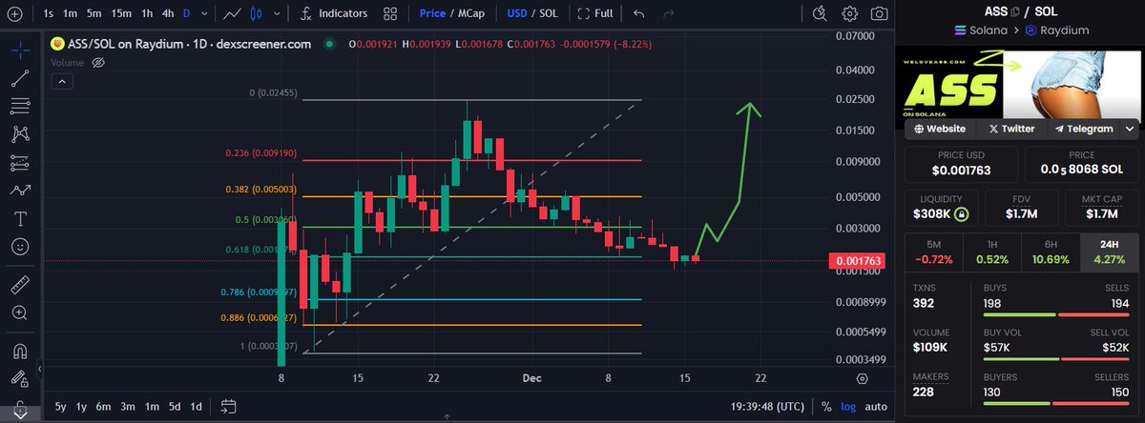The width and height of the screenshot is (1145, 423).
Task: Open the go-to-date calendar icon
Action: [228, 407]
